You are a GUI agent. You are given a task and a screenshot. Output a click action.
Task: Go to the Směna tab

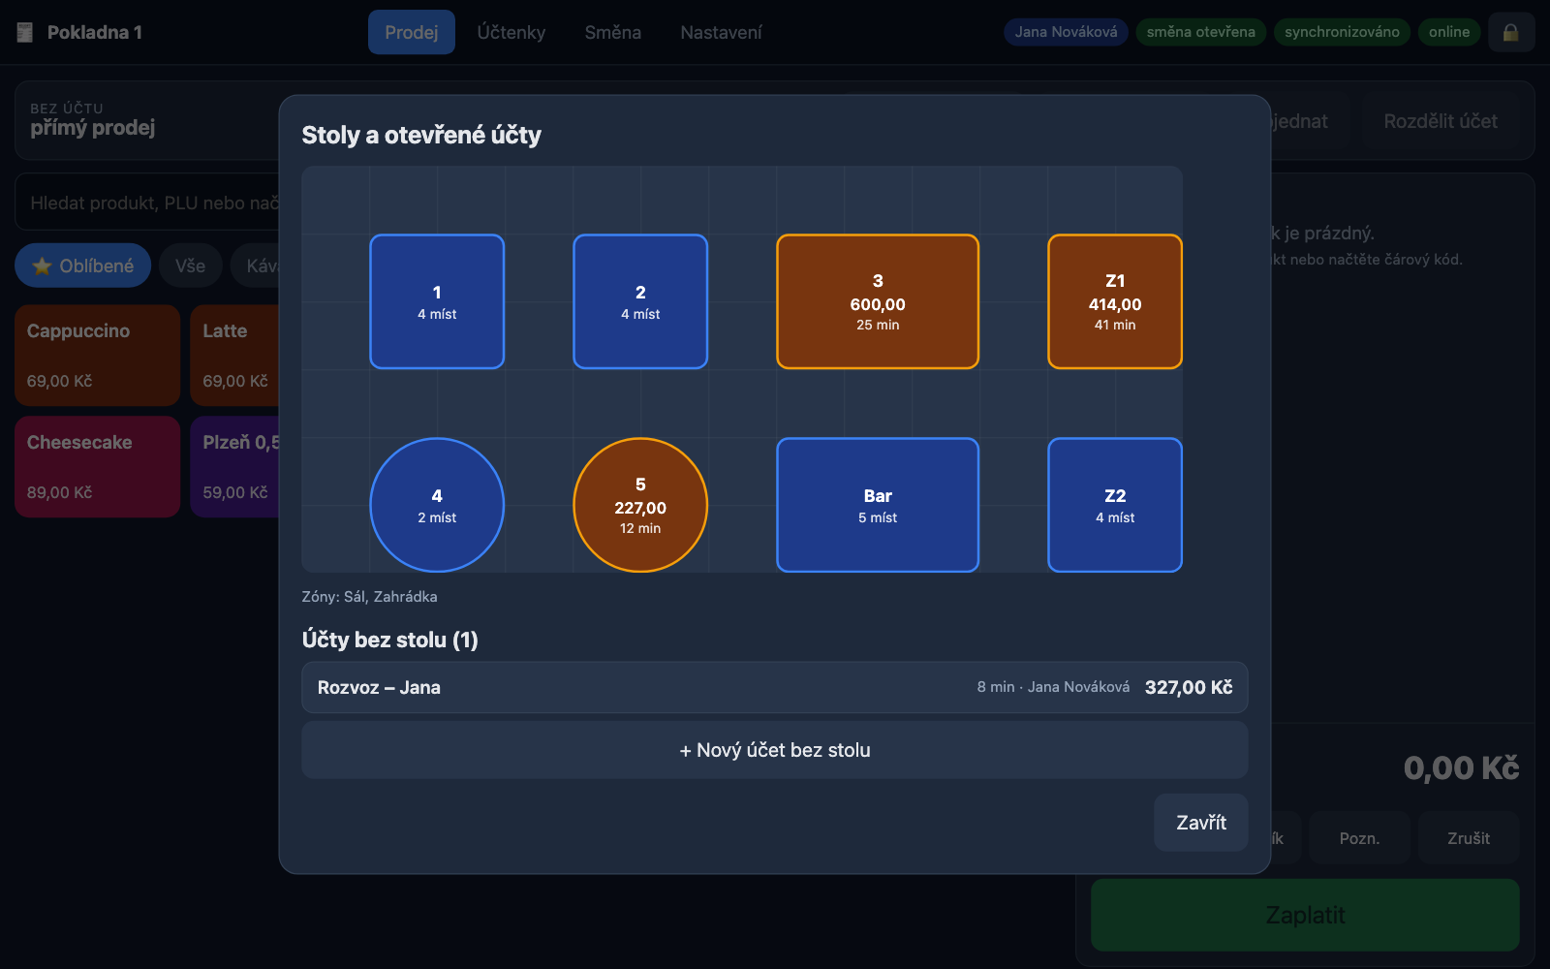(613, 32)
